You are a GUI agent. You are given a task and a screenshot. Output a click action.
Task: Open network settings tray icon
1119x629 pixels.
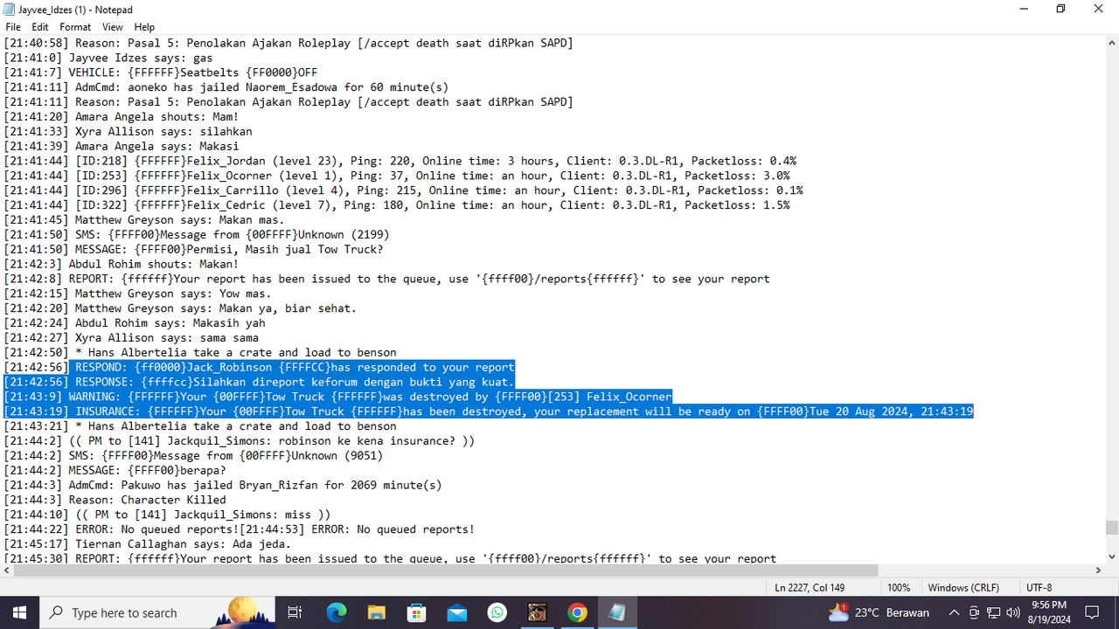pyautogui.click(x=994, y=612)
